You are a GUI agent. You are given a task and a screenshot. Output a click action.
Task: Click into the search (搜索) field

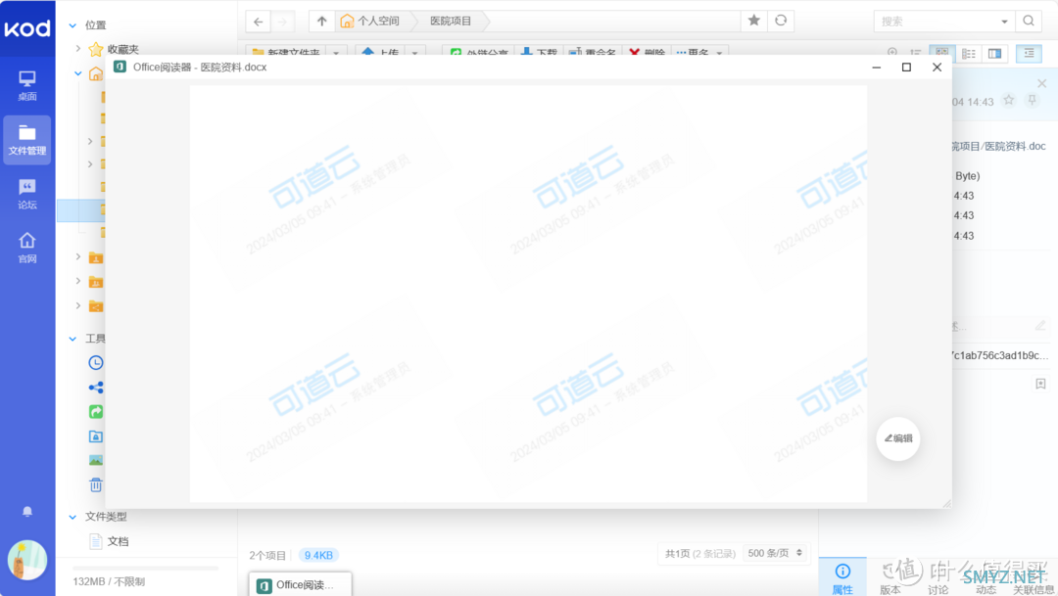pyautogui.click(x=936, y=22)
